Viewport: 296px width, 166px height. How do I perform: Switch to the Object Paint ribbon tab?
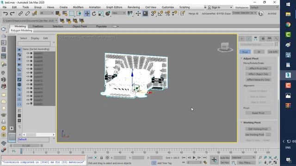tap(80, 26)
